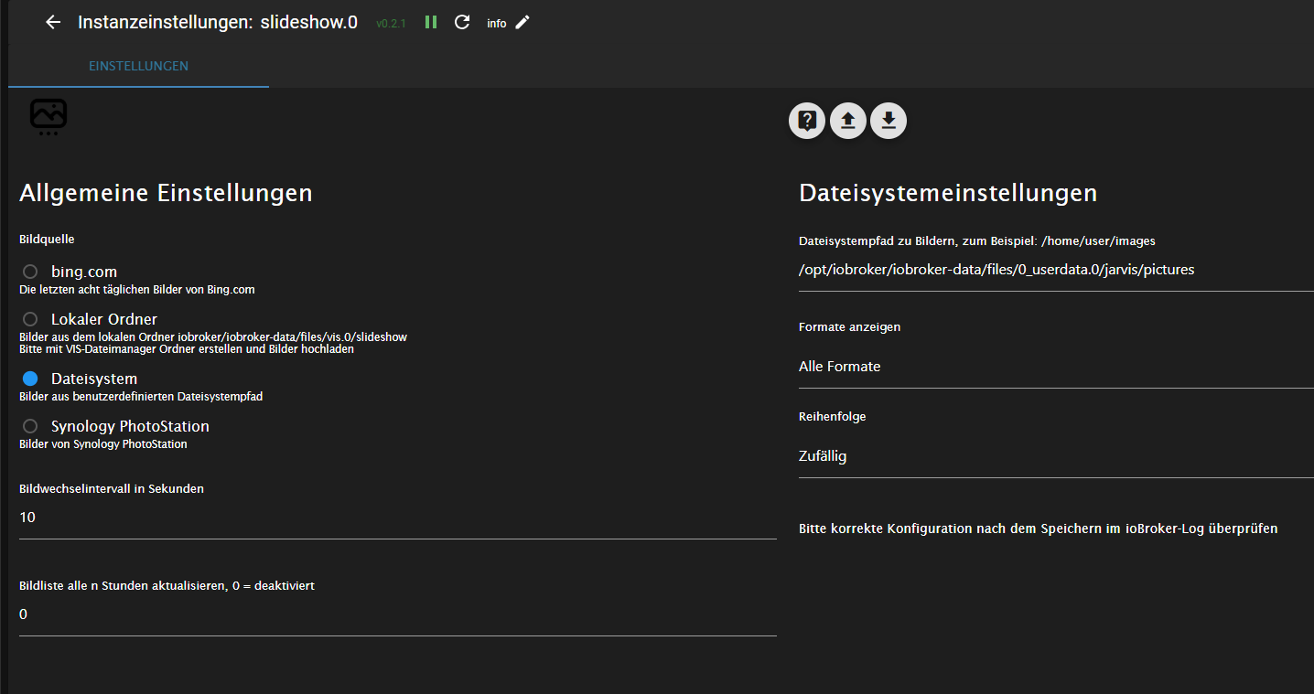This screenshot has width=1314, height=694.
Task: Open the help question-mark button
Action: (x=807, y=121)
